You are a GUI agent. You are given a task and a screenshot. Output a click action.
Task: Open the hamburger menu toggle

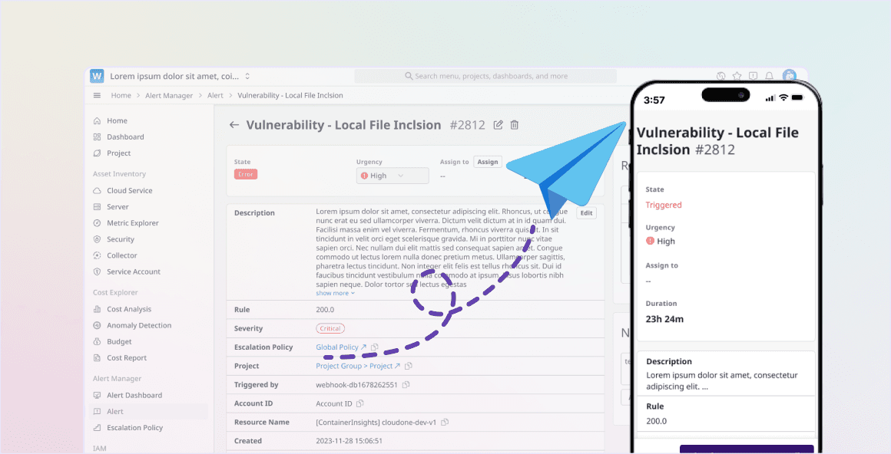click(x=97, y=95)
